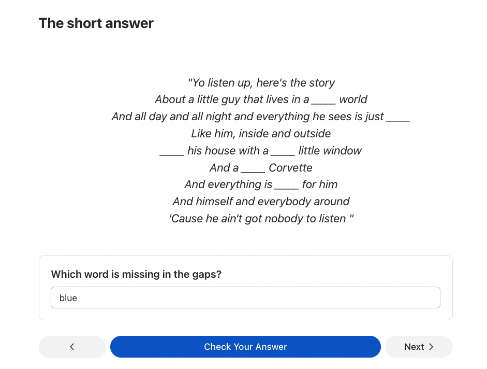487x369 pixels.
Task: Click the line starting "And all day and all night"
Action: pyautogui.click(x=261, y=117)
